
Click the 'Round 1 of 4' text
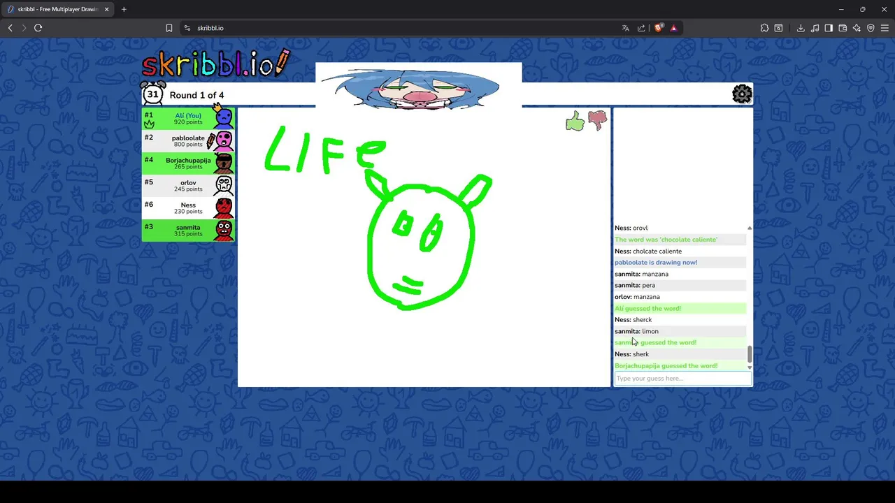tap(196, 95)
